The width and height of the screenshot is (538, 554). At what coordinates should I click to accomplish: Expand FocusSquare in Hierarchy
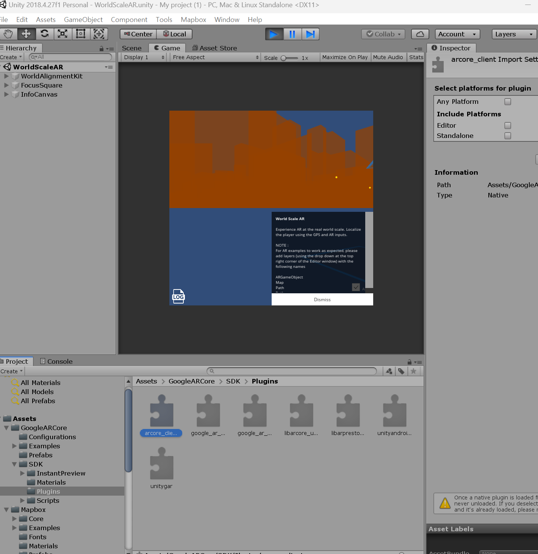click(x=6, y=85)
